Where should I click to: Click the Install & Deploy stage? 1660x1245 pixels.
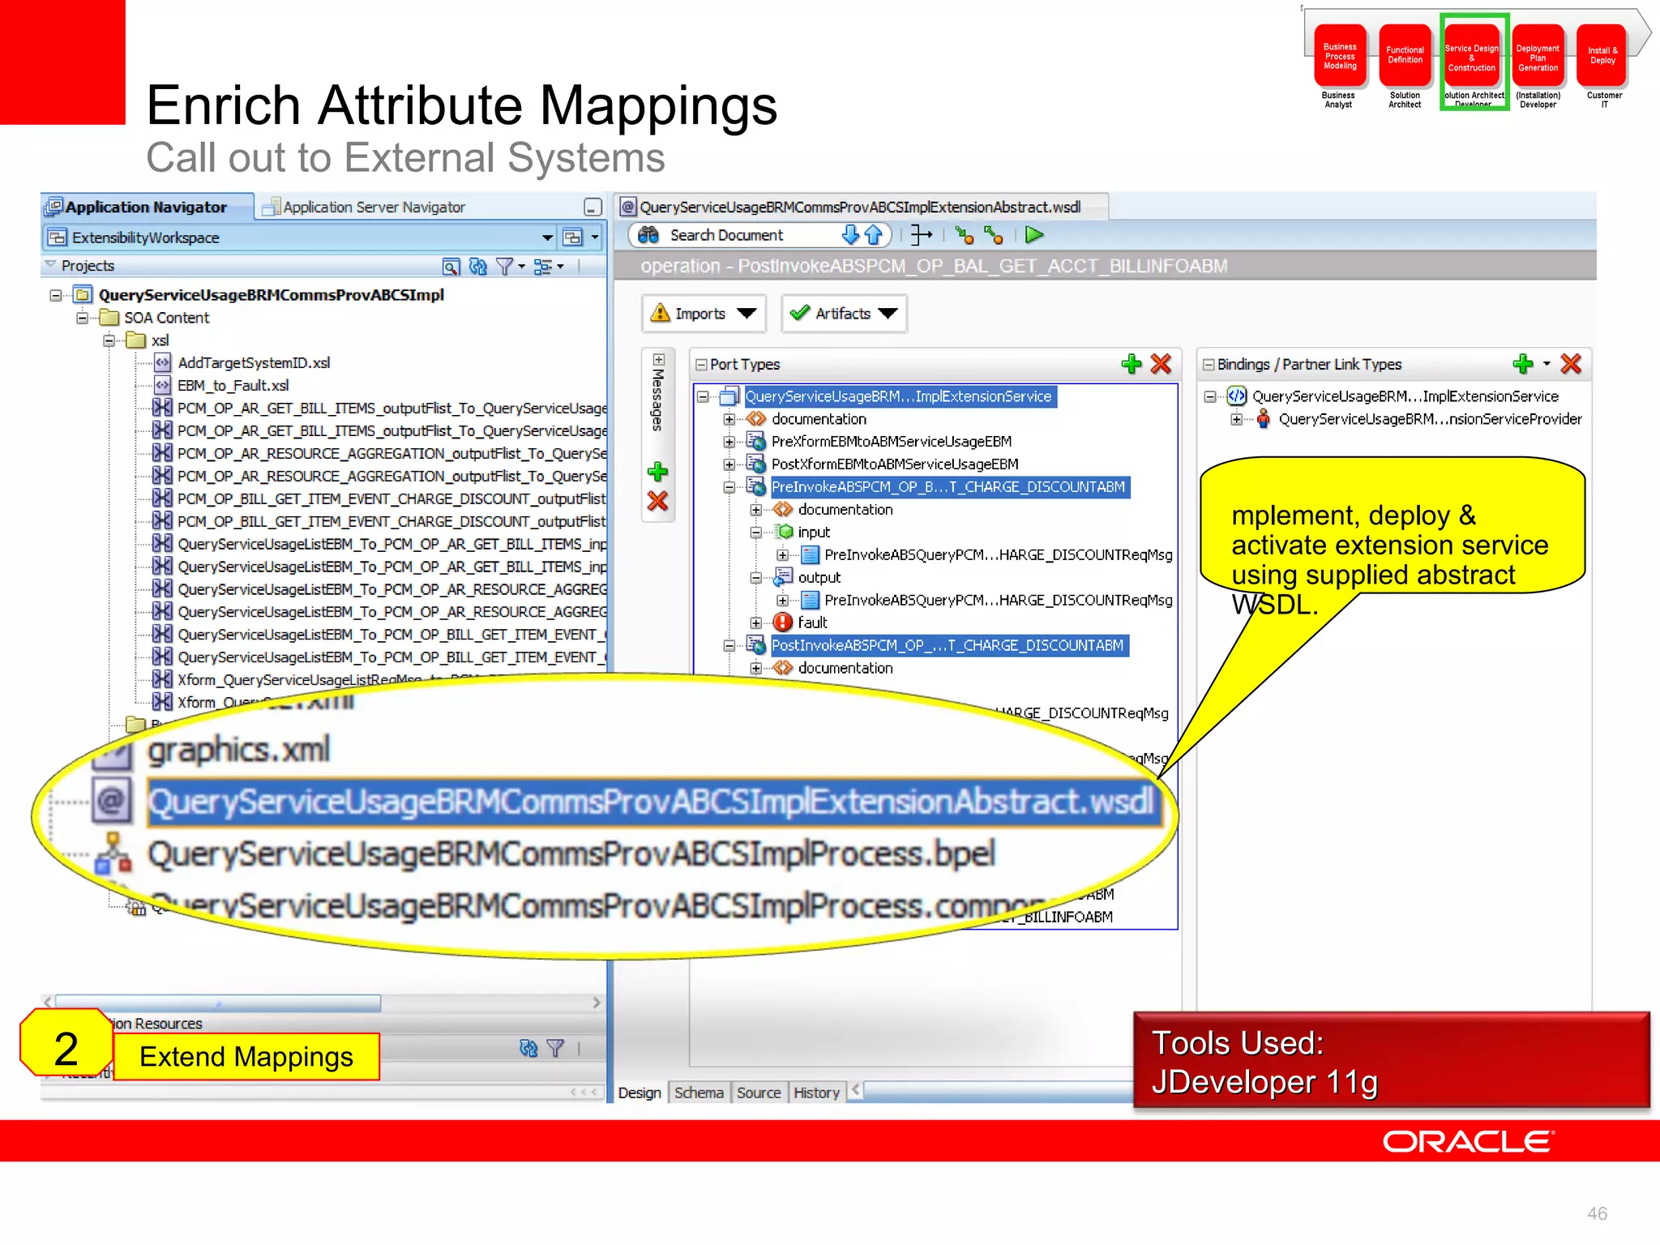(x=1602, y=55)
